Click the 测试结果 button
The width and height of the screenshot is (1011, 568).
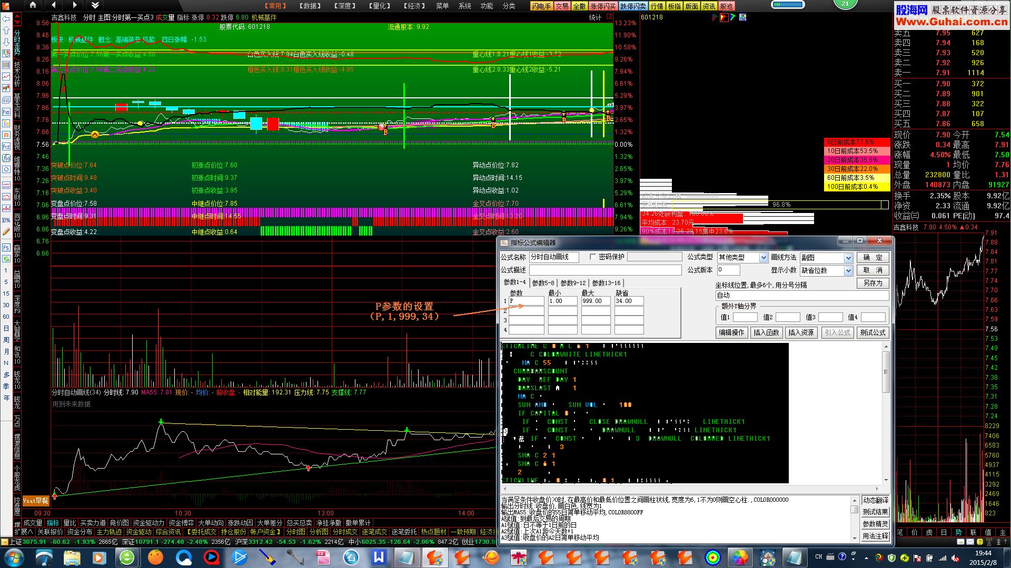(x=875, y=512)
